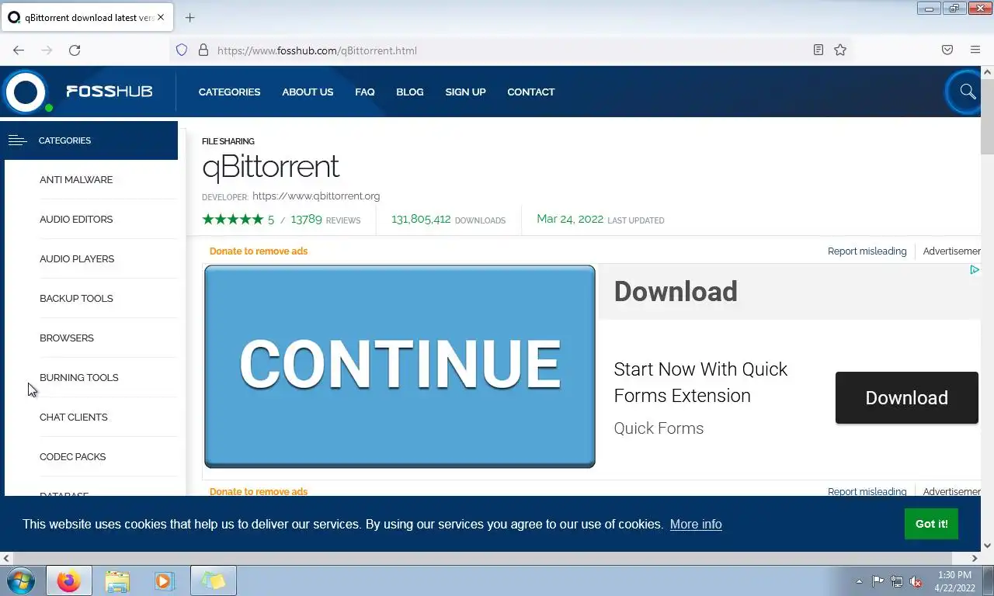Bookmark this page with the star icon

point(840,50)
